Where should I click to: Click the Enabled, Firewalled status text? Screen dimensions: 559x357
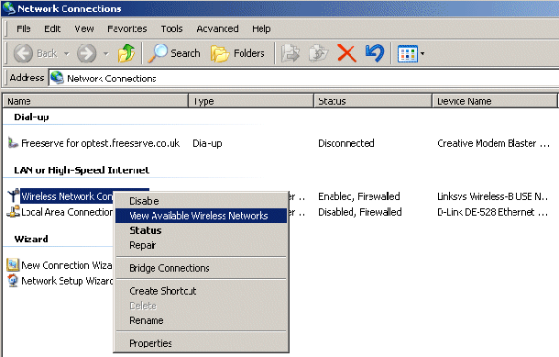359,196
